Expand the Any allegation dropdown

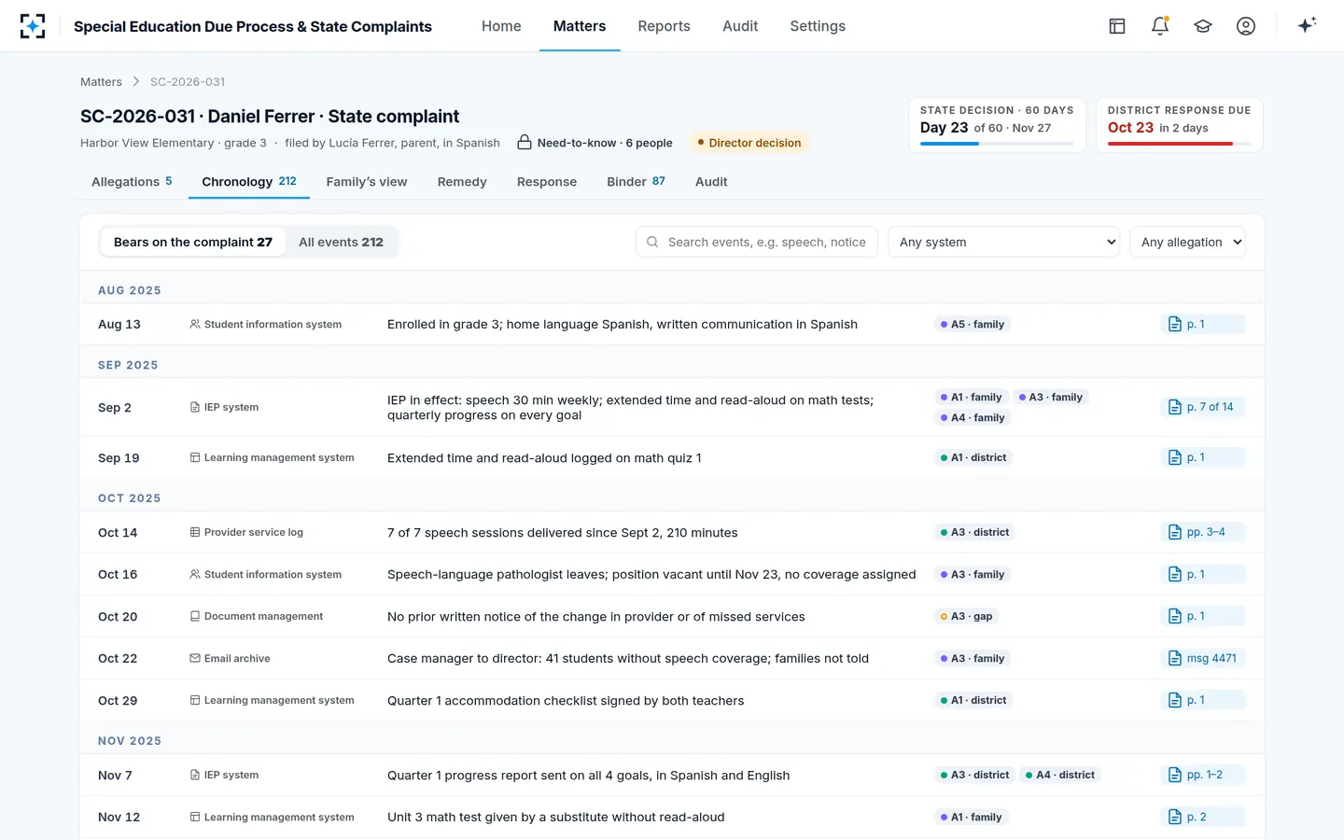(x=1187, y=242)
